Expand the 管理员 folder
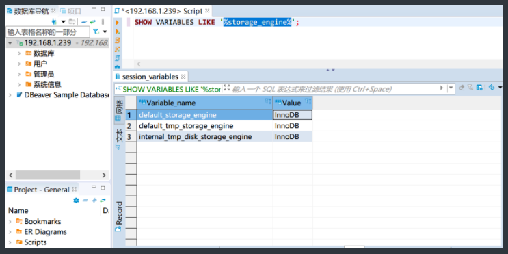508x254 pixels. (x=19, y=75)
